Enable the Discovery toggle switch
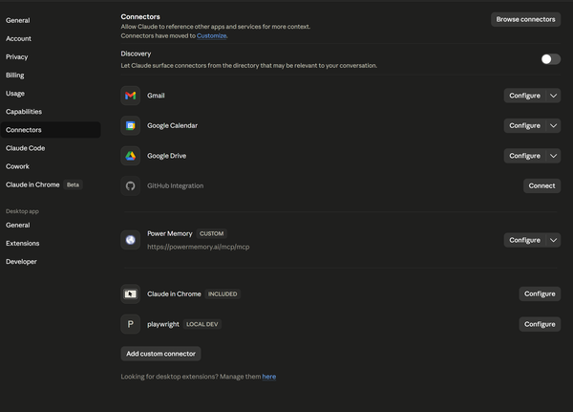This screenshot has width=573, height=412. click(x=551, y=59)
